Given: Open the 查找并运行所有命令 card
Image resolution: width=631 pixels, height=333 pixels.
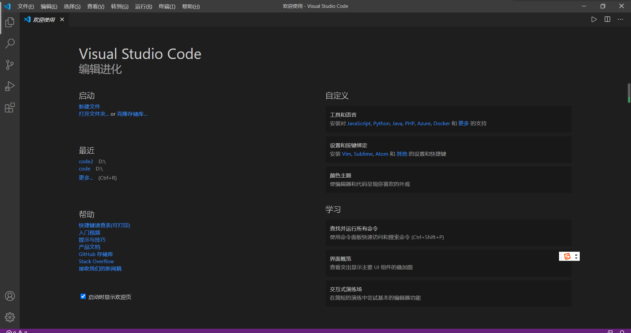Looking at the screenshot, I should pyautogui.click(x=448, y=233).
